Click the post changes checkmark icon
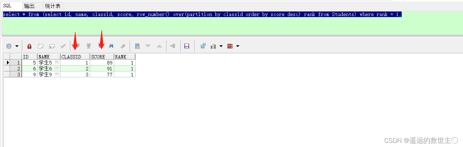This screenshot has height=147, width=463. (x=63, y=46)
